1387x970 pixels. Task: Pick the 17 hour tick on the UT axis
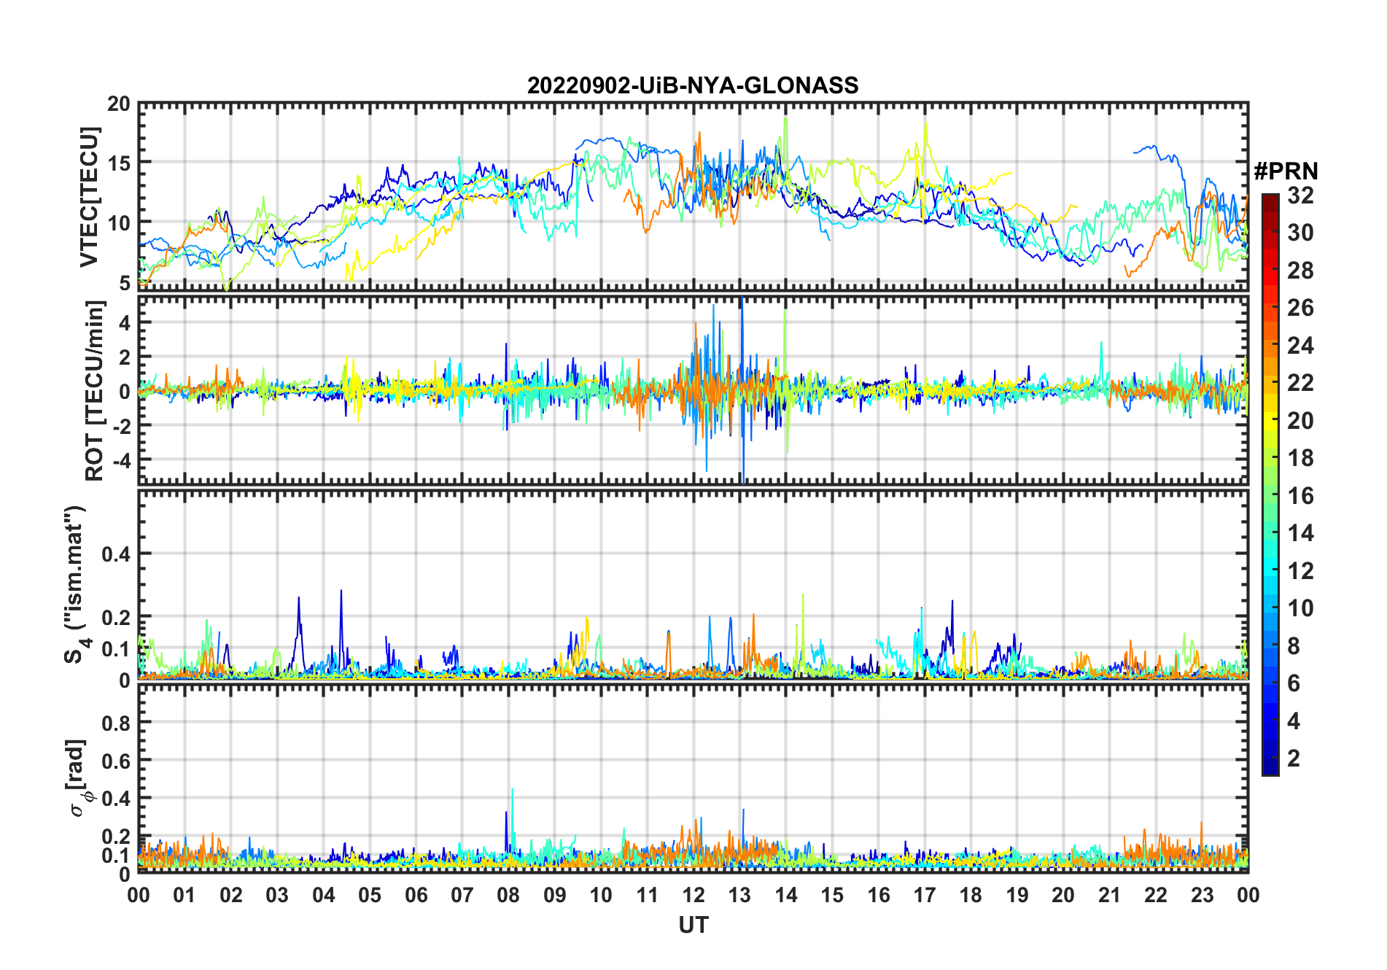[925, 895]
